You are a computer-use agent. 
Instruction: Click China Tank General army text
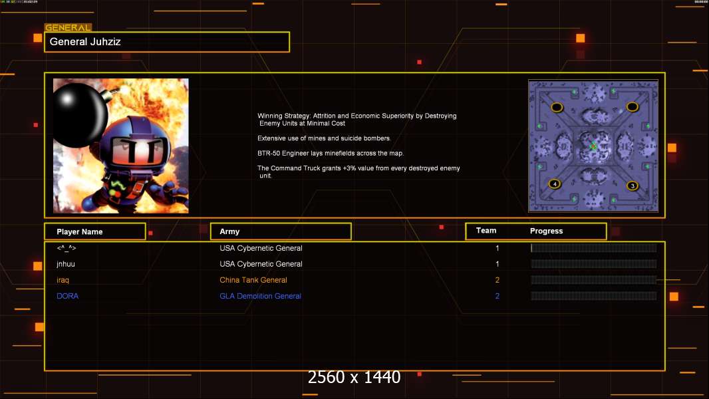(x=253, y=280)
